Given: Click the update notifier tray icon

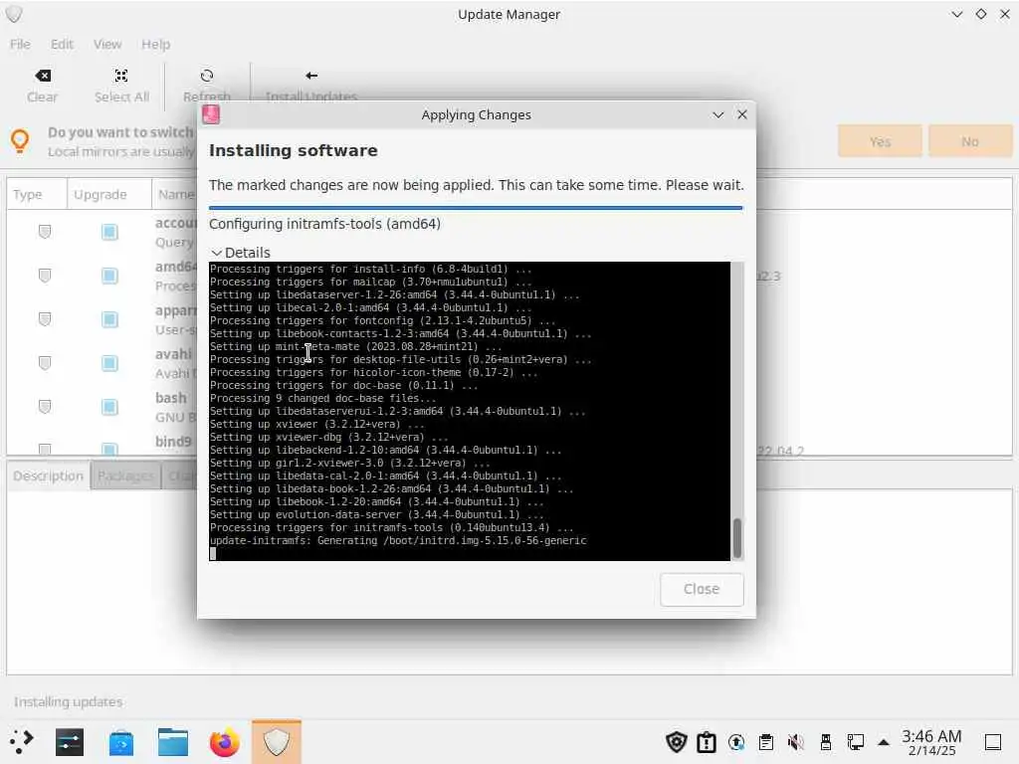Looking at the screenshot, I should [x=736, y=742].
